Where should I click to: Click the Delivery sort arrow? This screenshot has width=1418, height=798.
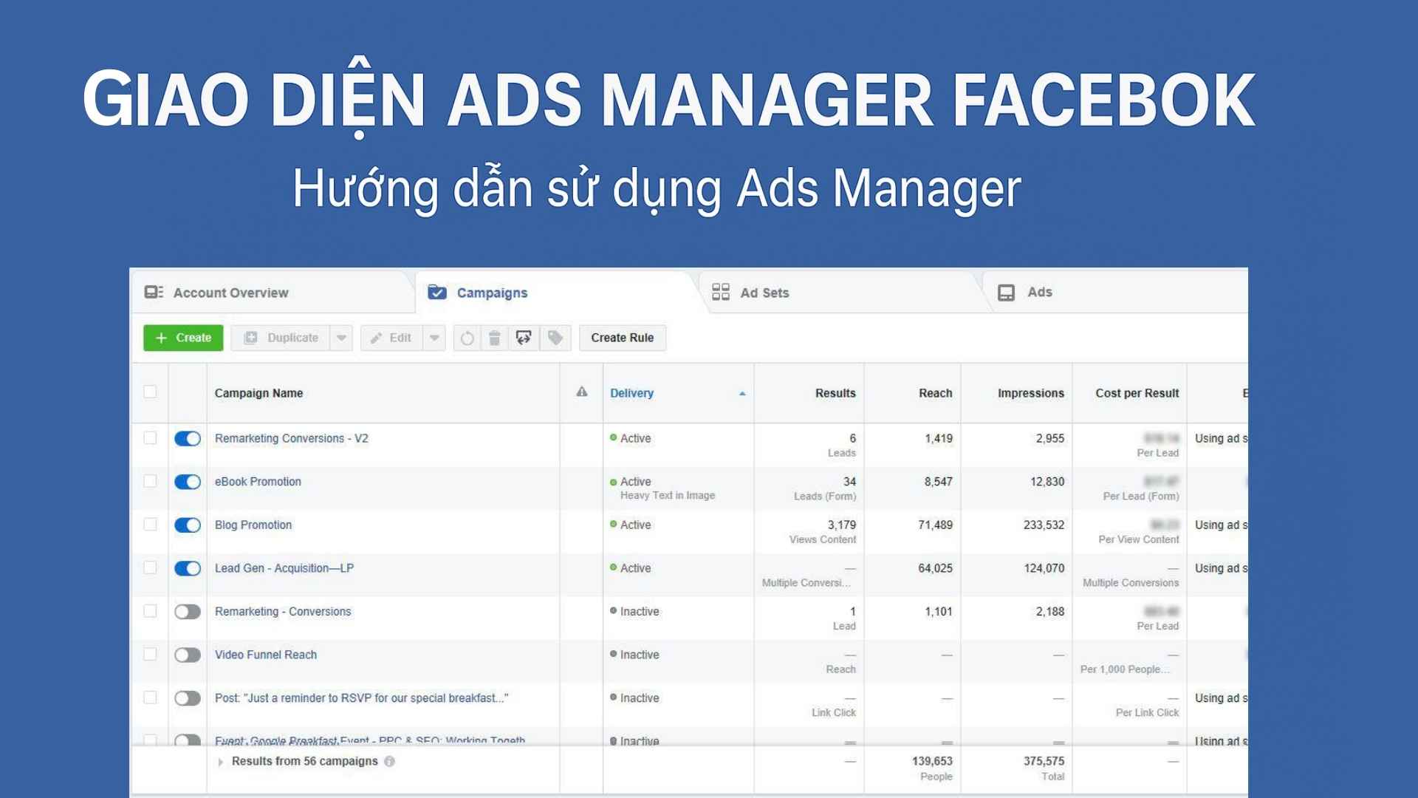pyautogui.click(x=742, y=394)
